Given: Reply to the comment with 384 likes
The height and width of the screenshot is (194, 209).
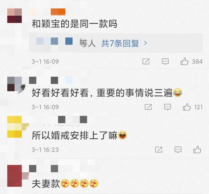Looking at the screenshot, I should (x=165, y=61).
